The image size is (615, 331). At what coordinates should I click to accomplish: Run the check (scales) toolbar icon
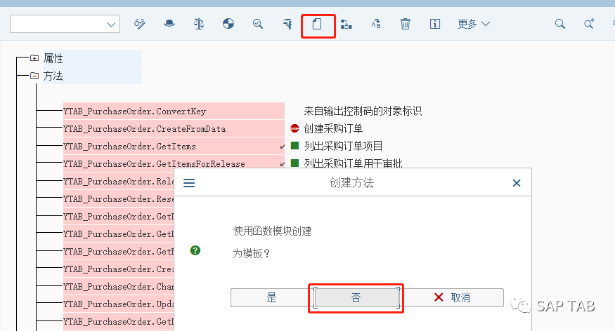tap(199, 25)
